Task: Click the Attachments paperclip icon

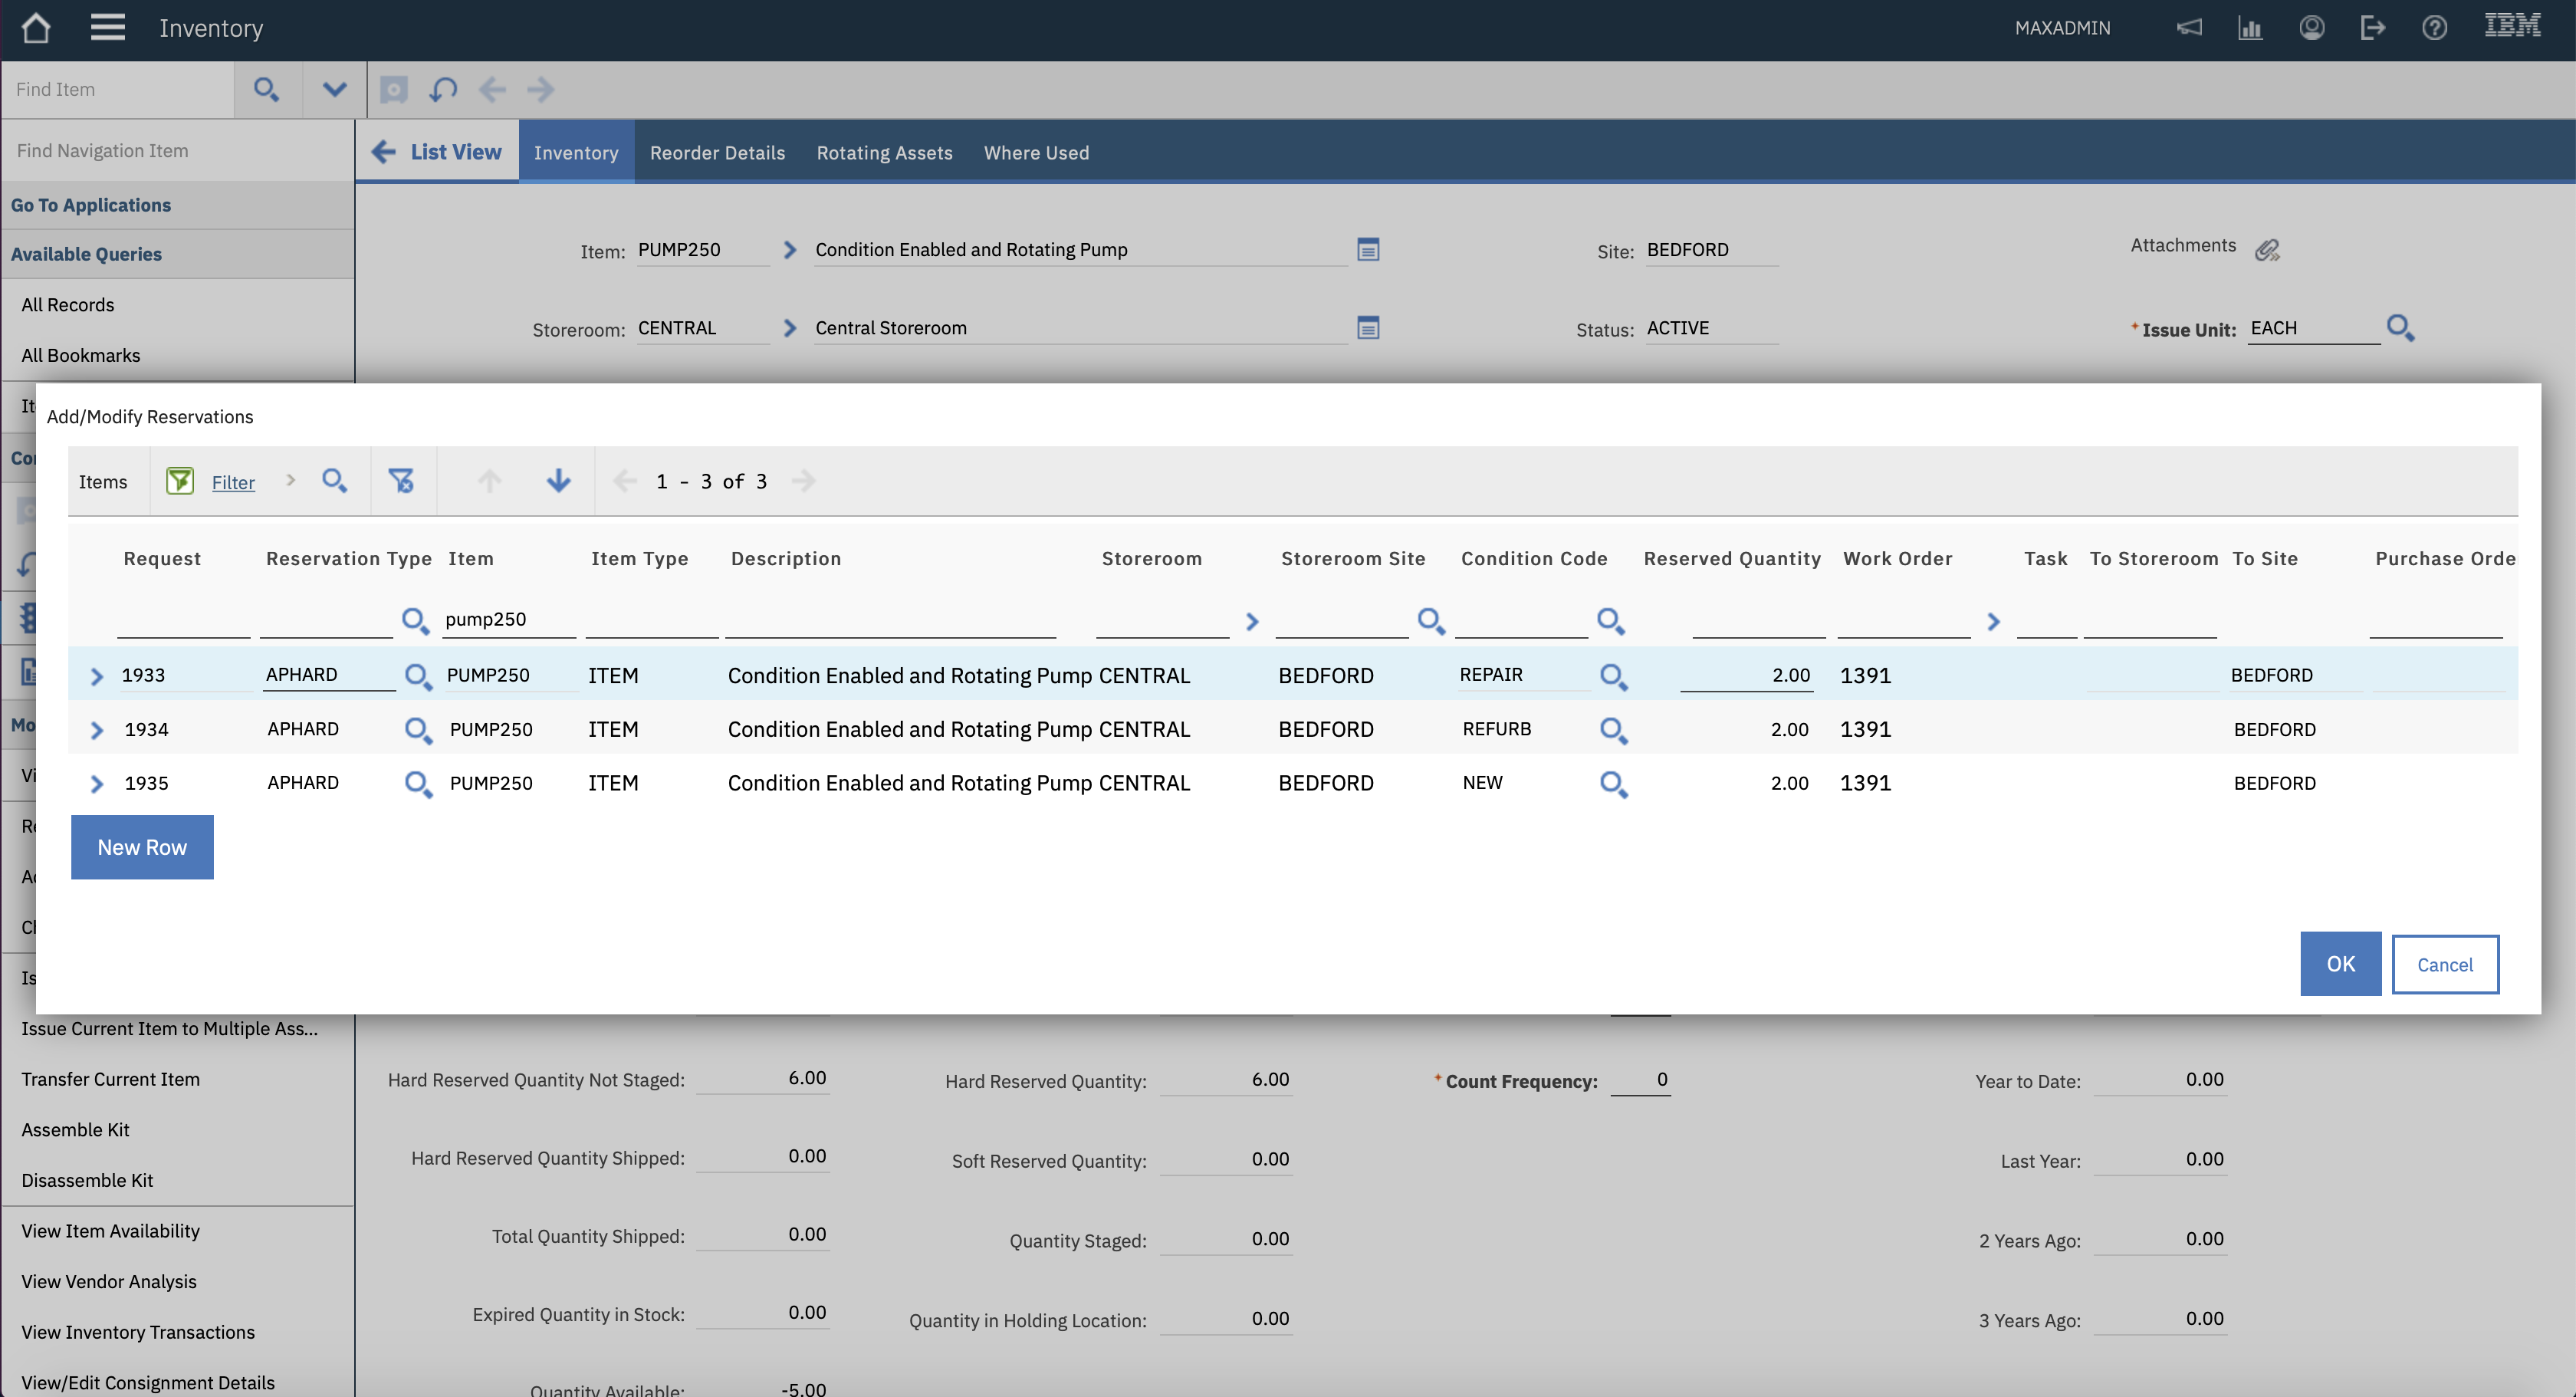Action: [x=2267, y=249]
